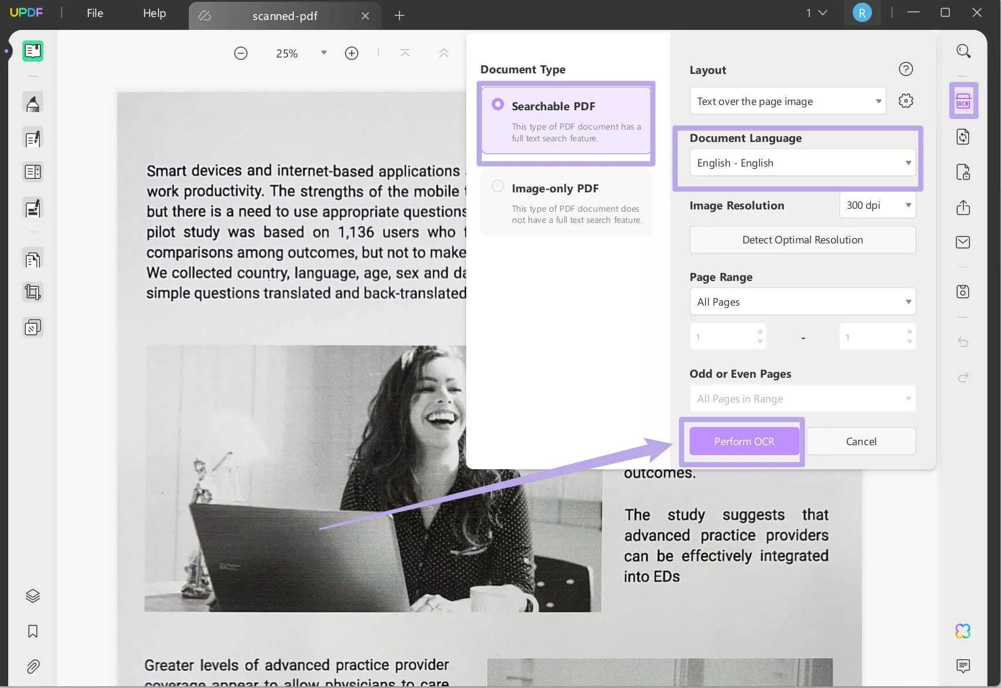Select the Crop Pages tool icon

33,292
